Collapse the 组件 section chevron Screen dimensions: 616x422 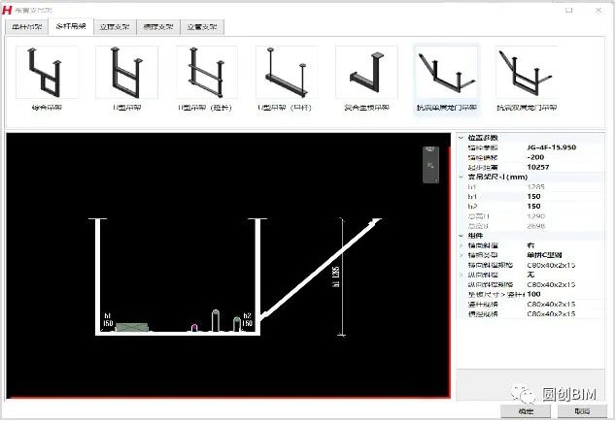(462, 236)
